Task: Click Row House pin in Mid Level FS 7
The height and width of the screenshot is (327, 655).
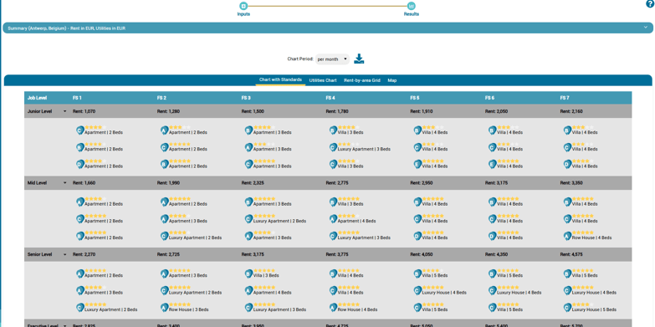Action: (x=567, y=236)
